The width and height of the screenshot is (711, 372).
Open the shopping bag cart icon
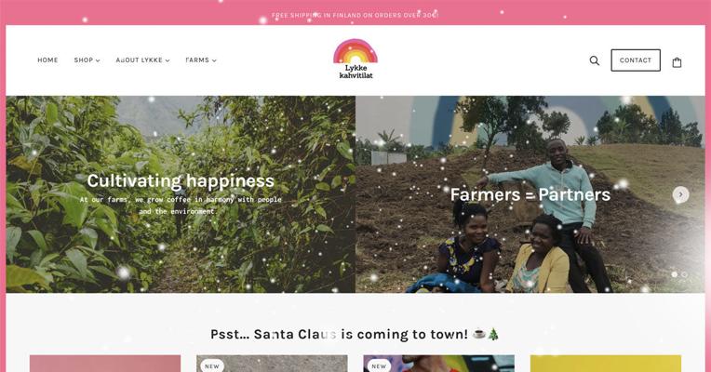[x=677, y=62]
